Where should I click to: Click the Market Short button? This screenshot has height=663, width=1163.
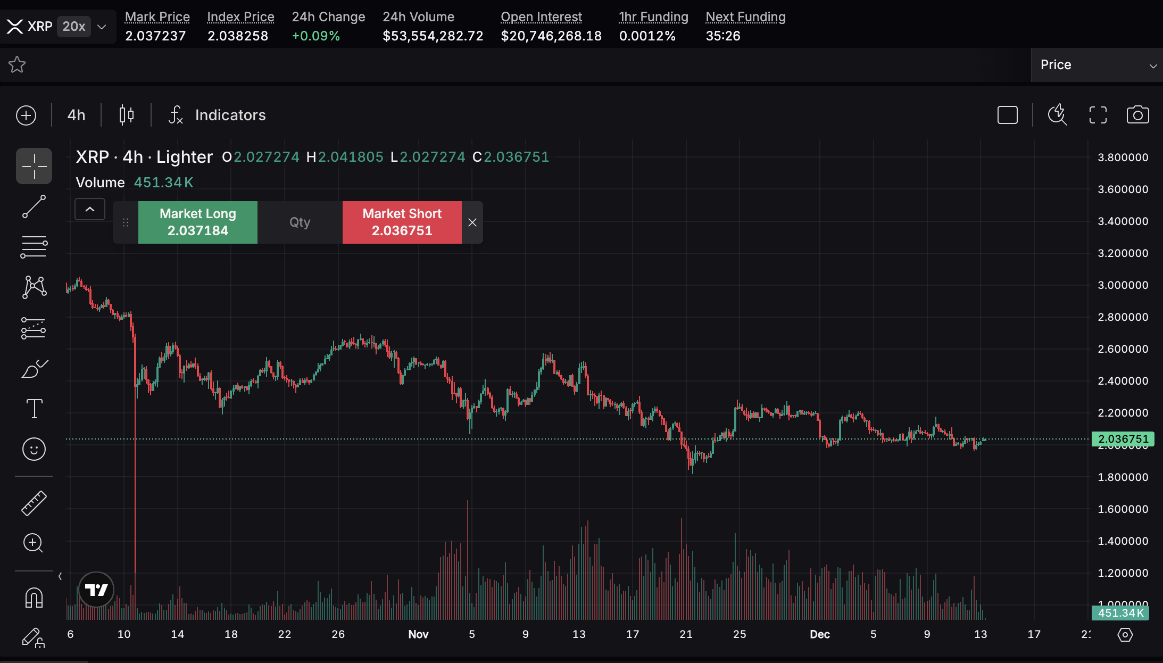click(x=402, y=222)
